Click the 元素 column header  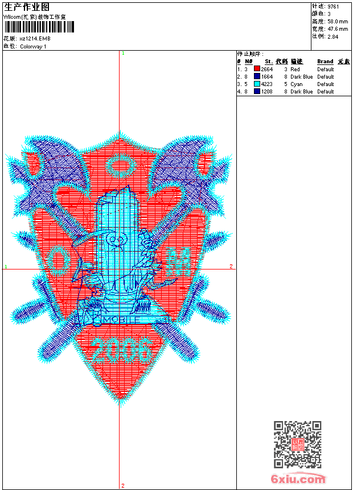coord(344,62)
